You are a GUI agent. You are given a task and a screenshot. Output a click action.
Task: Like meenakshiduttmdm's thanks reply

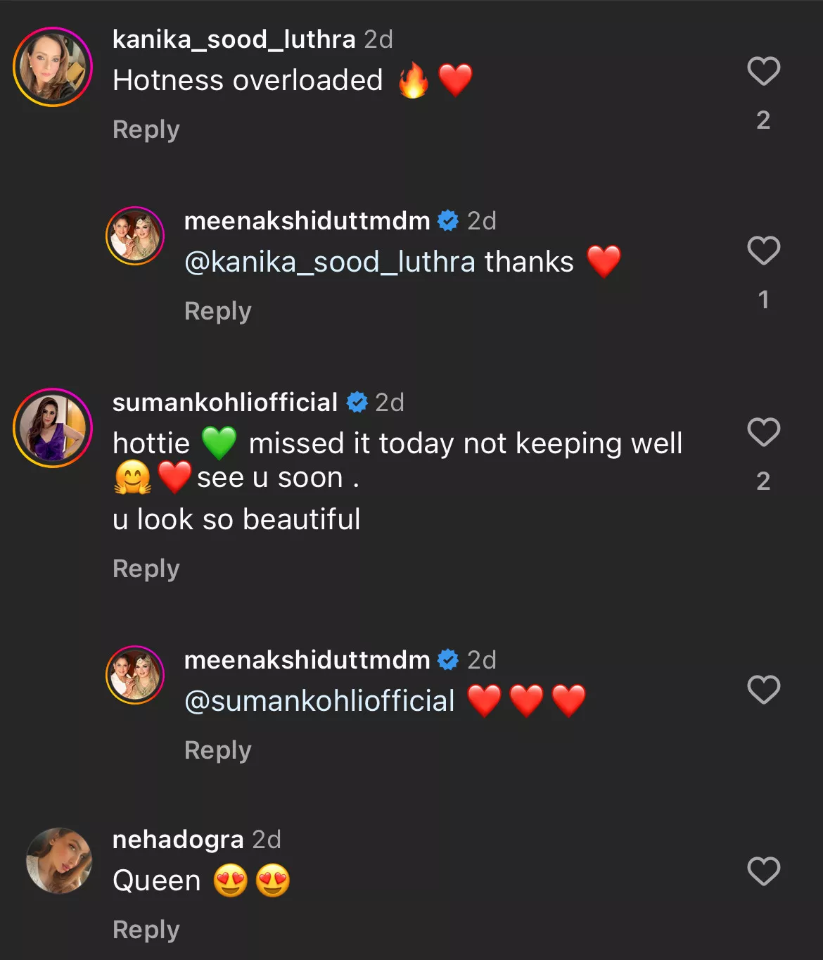point(763,251)
